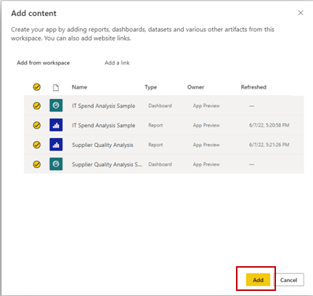Sort by the Owner column header
The width and height of the screenshot is (313, 296).
[x=195, y=87]
